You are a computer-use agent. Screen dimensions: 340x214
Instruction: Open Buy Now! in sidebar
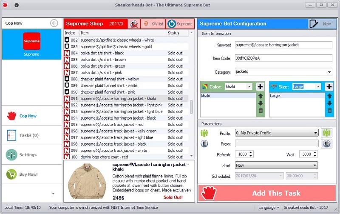coord(31,174)
